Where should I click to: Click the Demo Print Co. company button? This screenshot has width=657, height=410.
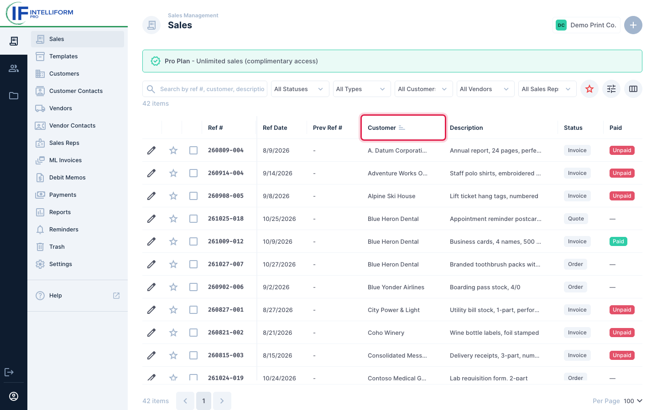pos(586,25)
